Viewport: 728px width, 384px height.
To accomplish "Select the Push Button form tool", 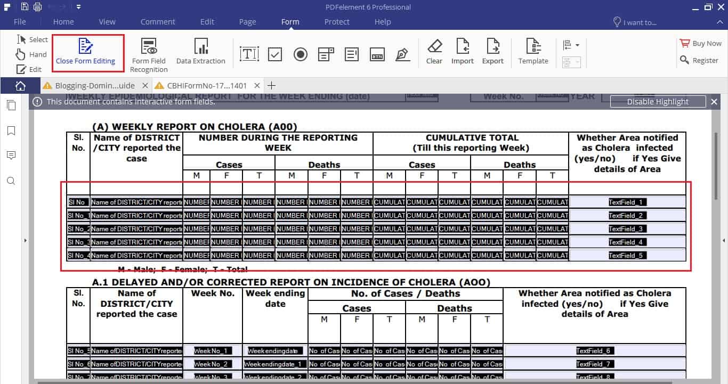I will click(x=377, y=54).
